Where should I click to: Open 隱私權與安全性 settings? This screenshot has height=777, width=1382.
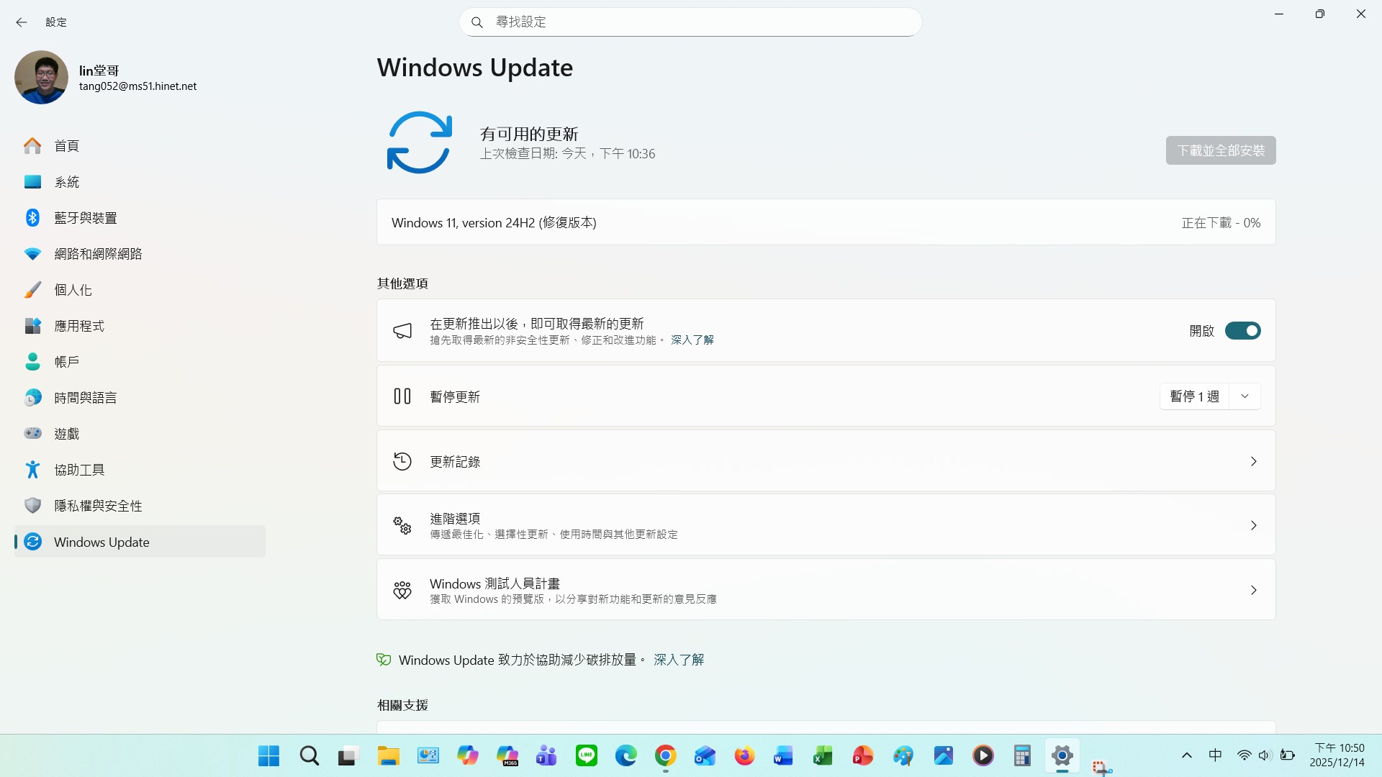[x=99, y=505]
